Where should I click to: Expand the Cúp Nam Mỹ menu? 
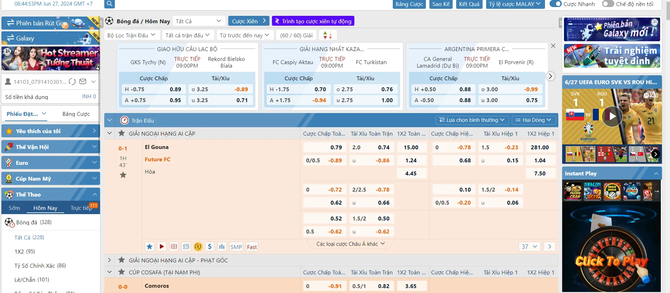tap(51, 179)
